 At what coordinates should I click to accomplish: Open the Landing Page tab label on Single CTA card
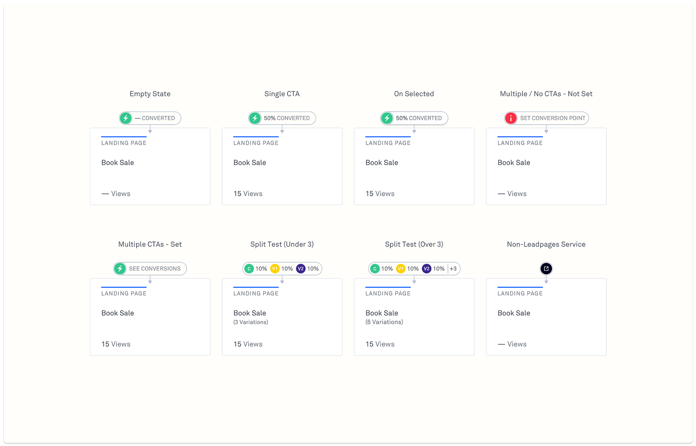pos(256,142)
